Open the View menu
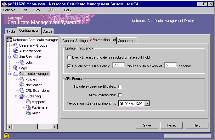Image resolution: width=215 pixels, height=140 pixels. 37,10
